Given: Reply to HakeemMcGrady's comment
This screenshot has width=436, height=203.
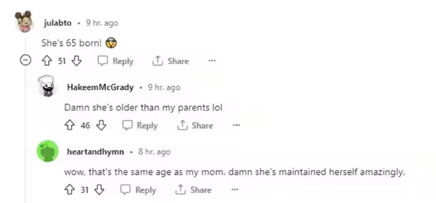Looking at the screenshot, I should [x=140, y=126].
